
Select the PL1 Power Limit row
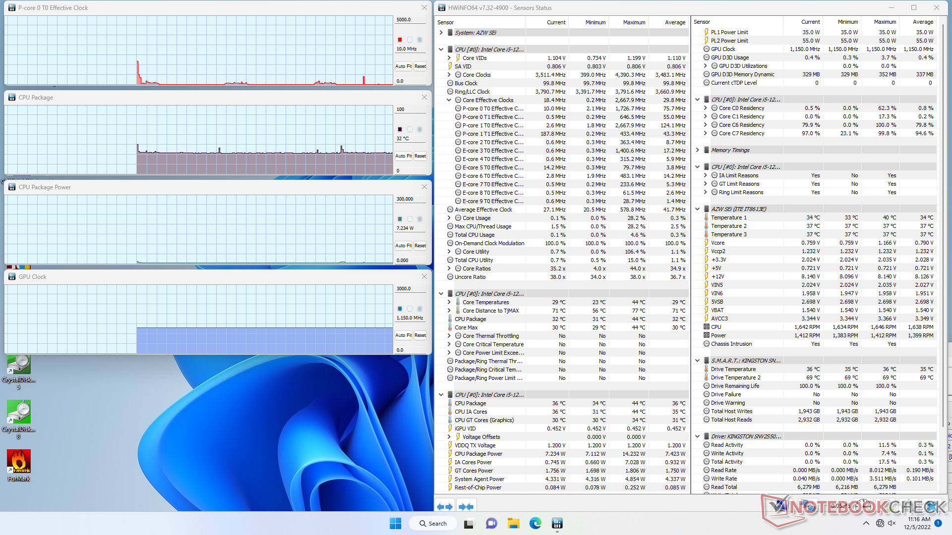[814, 32]
